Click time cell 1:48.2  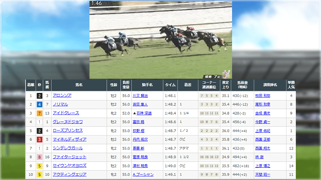coord(170,104)
